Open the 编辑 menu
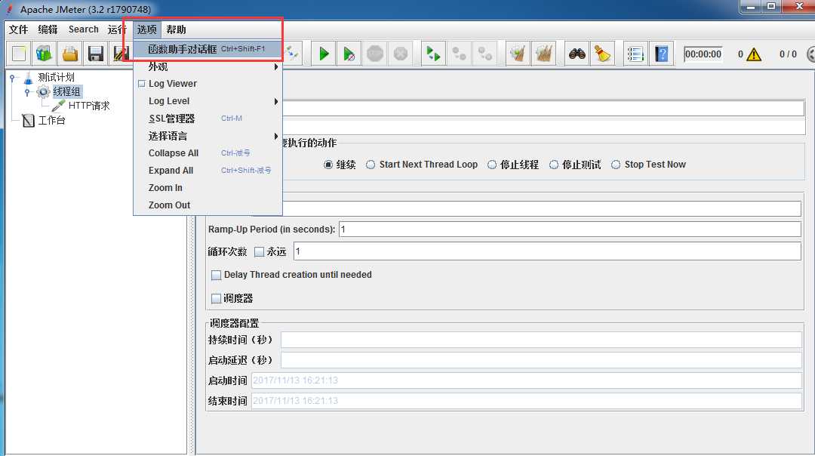Image resolution: width=815 pixels, height=456 pixels. (x=48, y=29)
